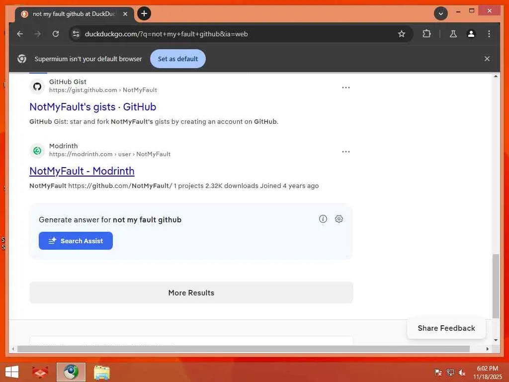The height and width of the screenshot is (382, 509).
Task: Open the Chrome Labs flask icon
Action: point(453,34)
